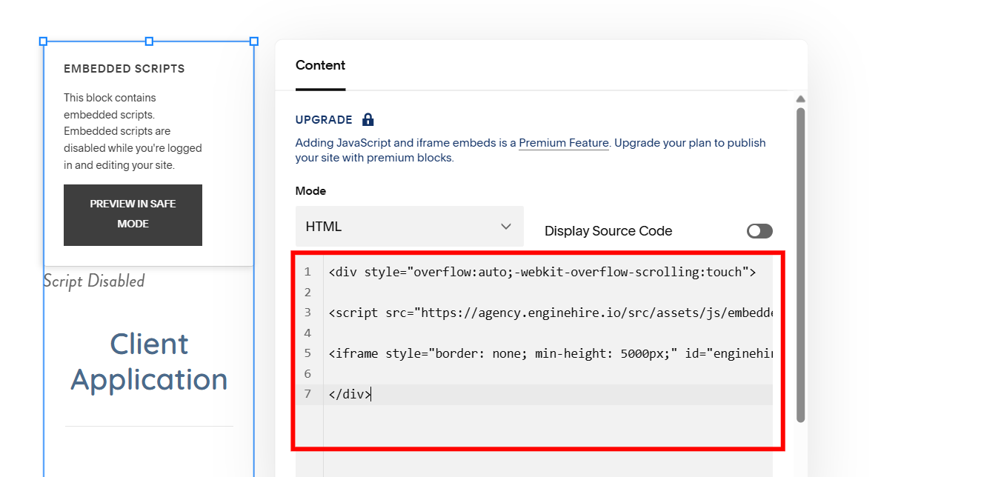Click the Script Disabled text
Viewport: 1001px width, 477px height.
[94, 281]
